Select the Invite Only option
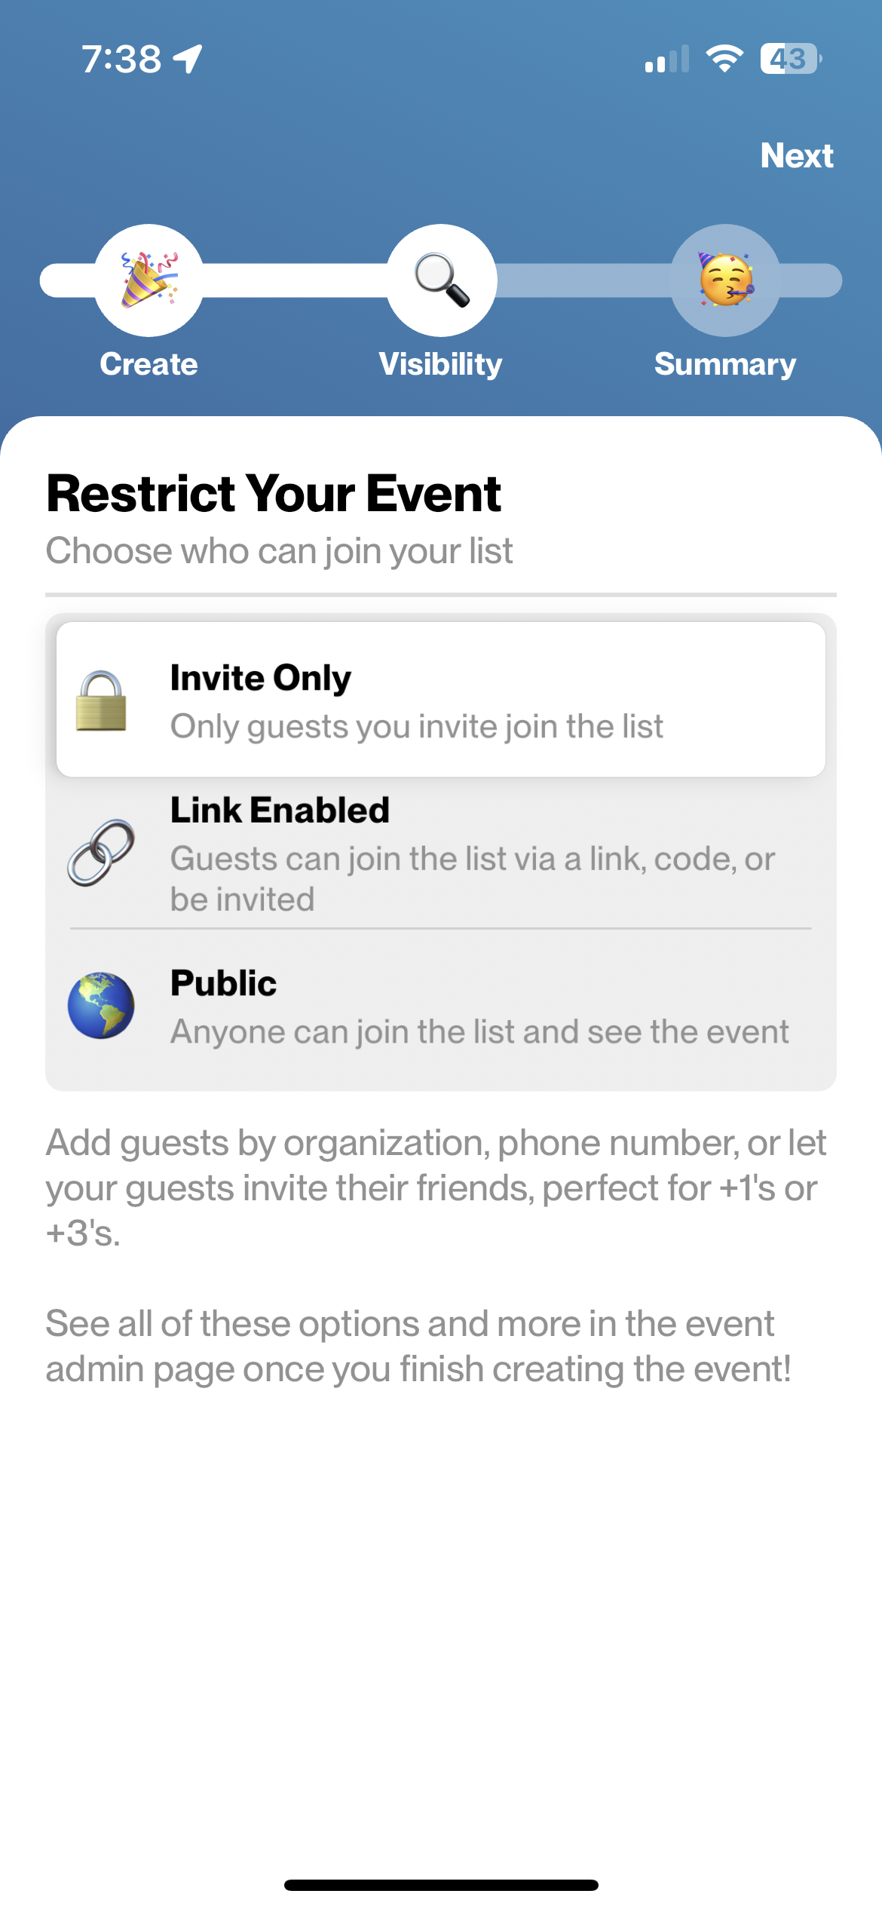 pyautogui.click(x=441, y=700)
